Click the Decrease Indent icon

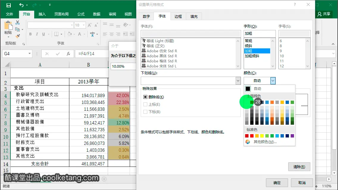pos(126,34)
